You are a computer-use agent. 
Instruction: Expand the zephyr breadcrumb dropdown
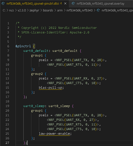click(34, 10)
